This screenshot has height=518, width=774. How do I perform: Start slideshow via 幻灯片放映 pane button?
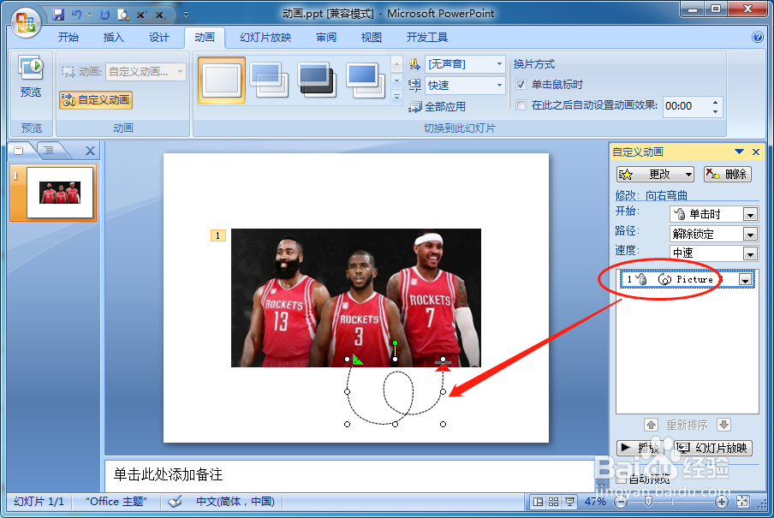(x=713, y=448)
